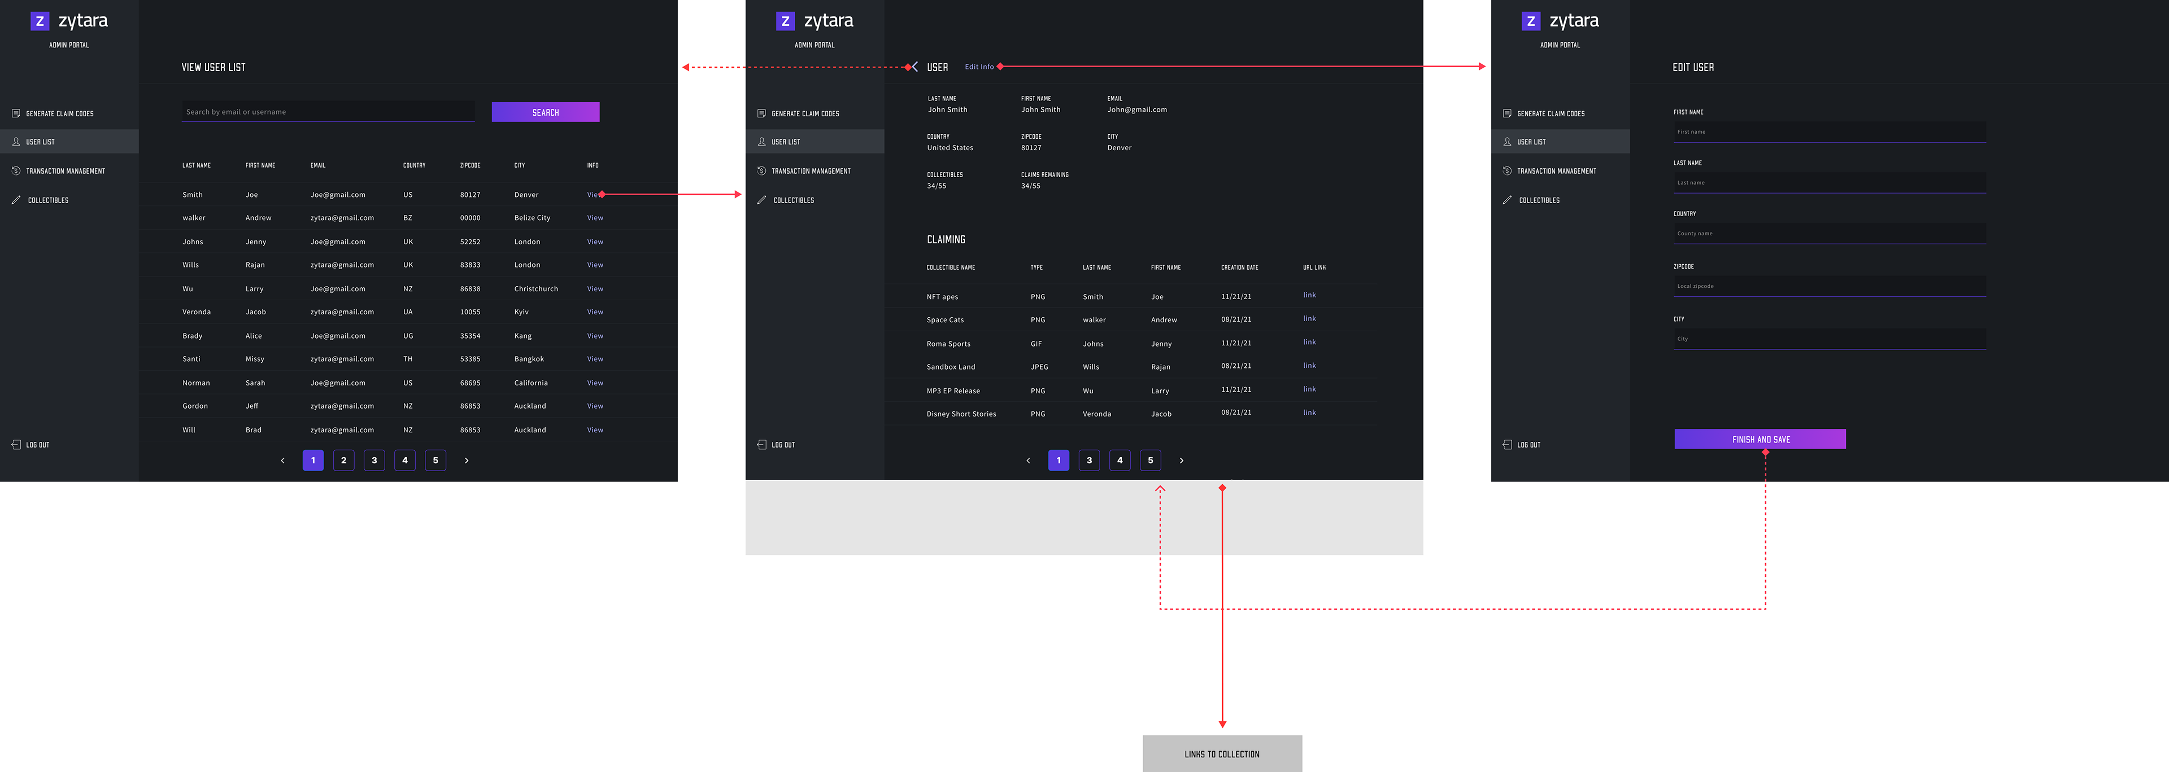Screen dimensions: 2169x772
Task: Click the Transaction Management icon in the User List panel sidebar
Action: [x=16, y=171]
